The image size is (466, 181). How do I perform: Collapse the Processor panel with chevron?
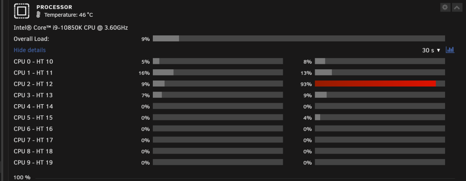click(457, 7)
